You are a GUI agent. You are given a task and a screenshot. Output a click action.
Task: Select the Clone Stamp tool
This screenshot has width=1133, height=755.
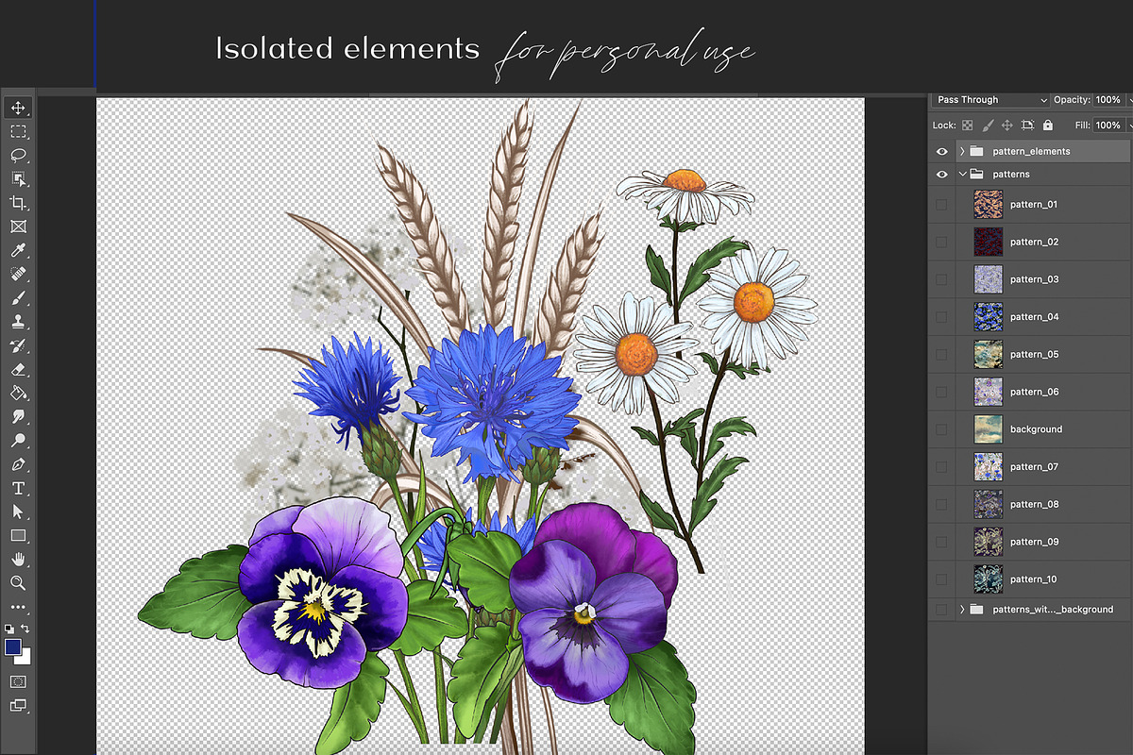click(x=18, y=322)
